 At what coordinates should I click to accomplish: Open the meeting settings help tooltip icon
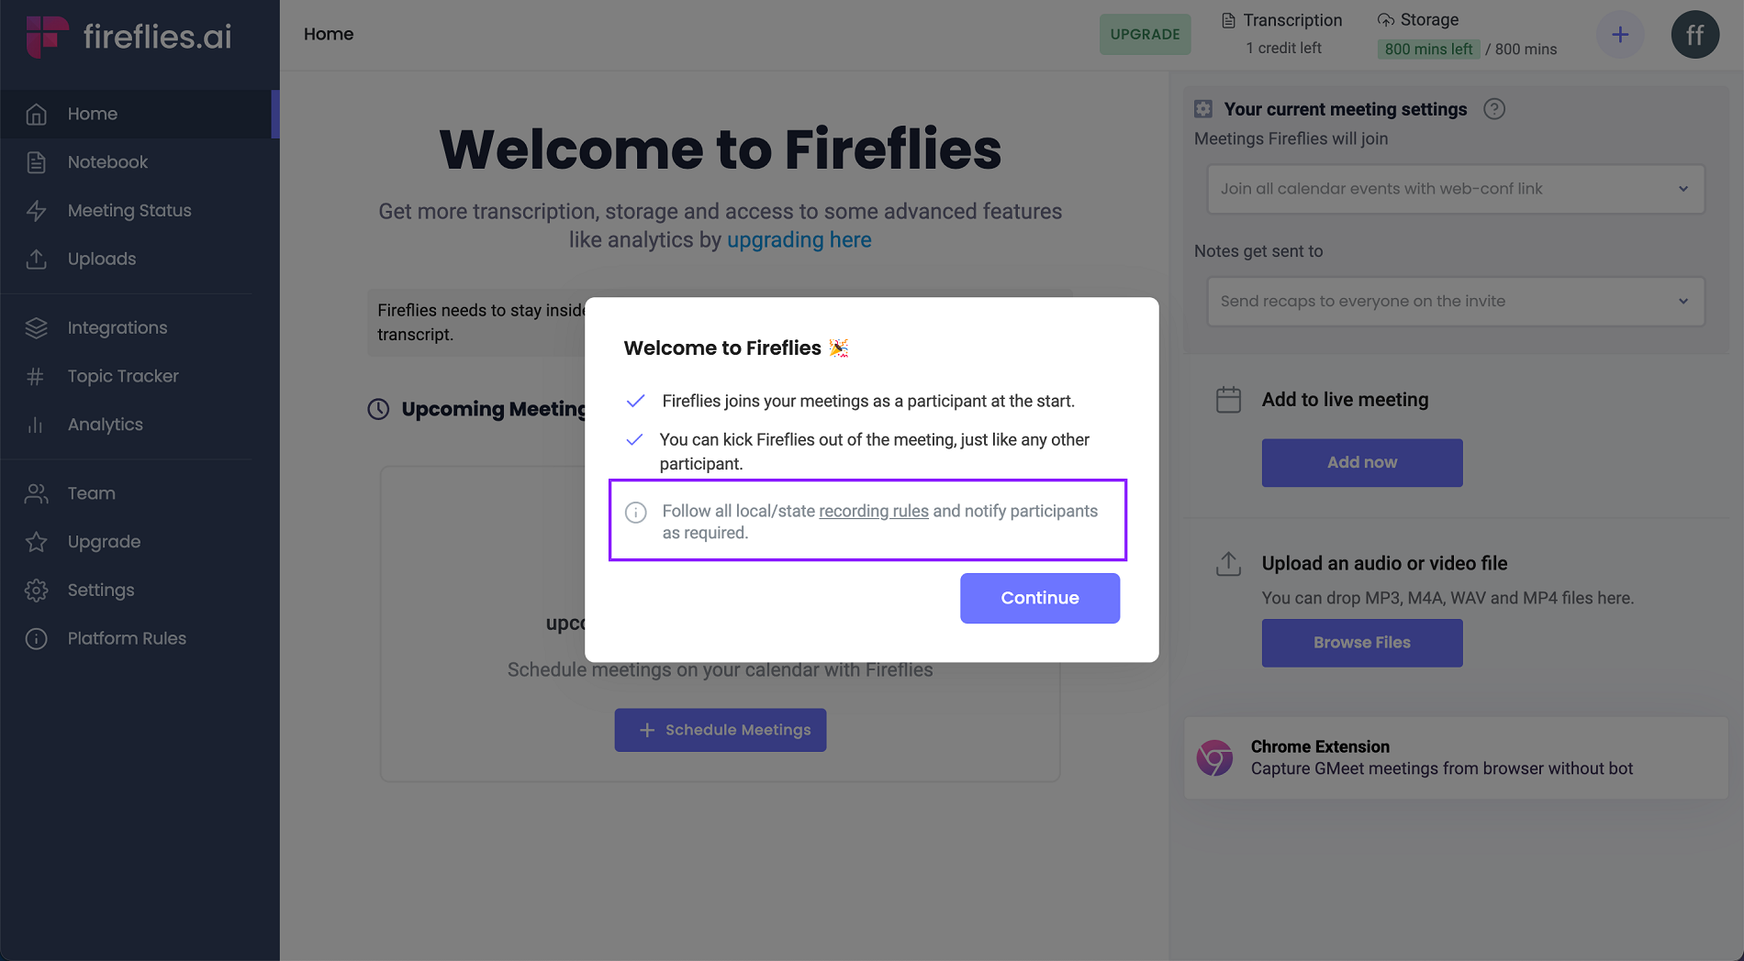pyautogui.click(x=1495, y=109)
